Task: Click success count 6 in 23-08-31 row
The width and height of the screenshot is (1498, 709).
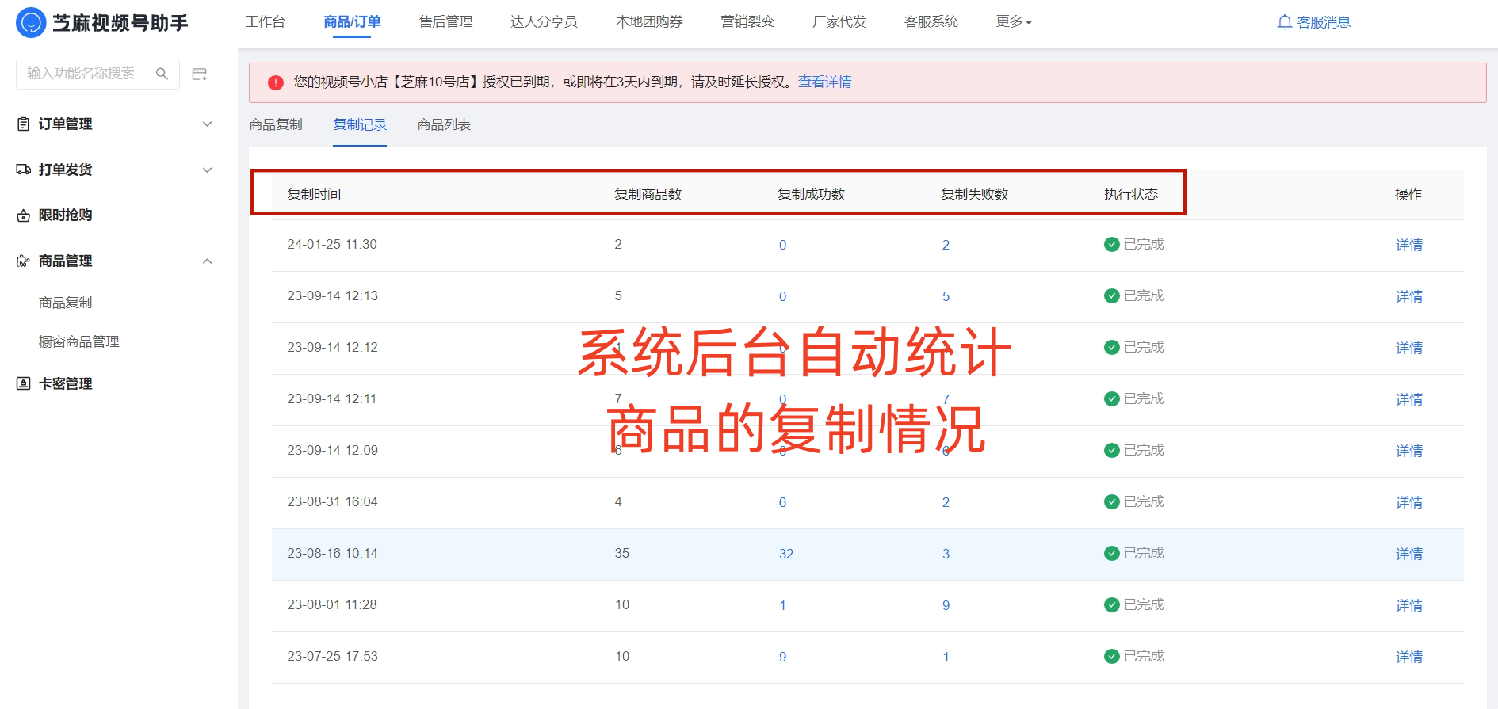Action: 782,502
